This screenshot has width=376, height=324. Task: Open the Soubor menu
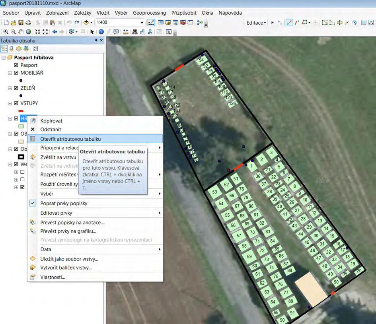click(x=11, y=13)
